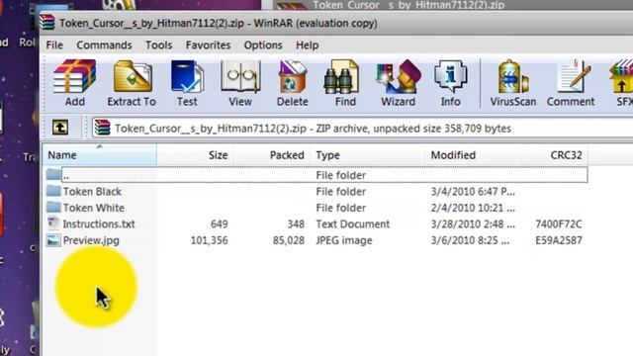Click the modified date 3/4/2010 6:47

point(473,191)
